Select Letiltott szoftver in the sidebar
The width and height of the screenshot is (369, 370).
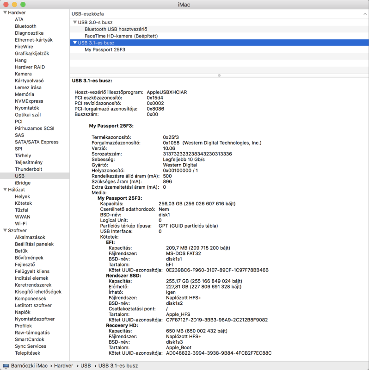pos(33,305)
